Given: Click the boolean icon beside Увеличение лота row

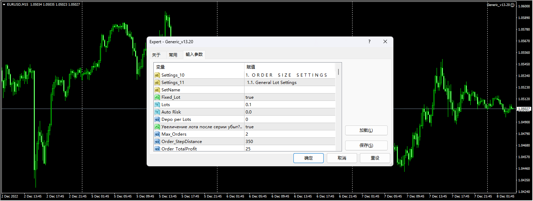Looking at the screenshot, I should coord(157,127).
